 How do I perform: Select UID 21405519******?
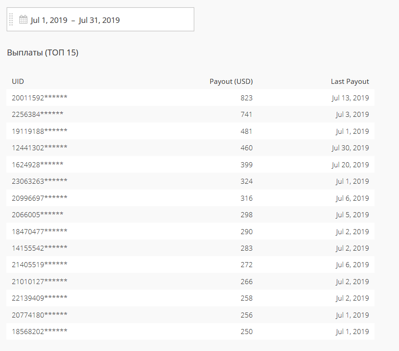click(39, 265)
